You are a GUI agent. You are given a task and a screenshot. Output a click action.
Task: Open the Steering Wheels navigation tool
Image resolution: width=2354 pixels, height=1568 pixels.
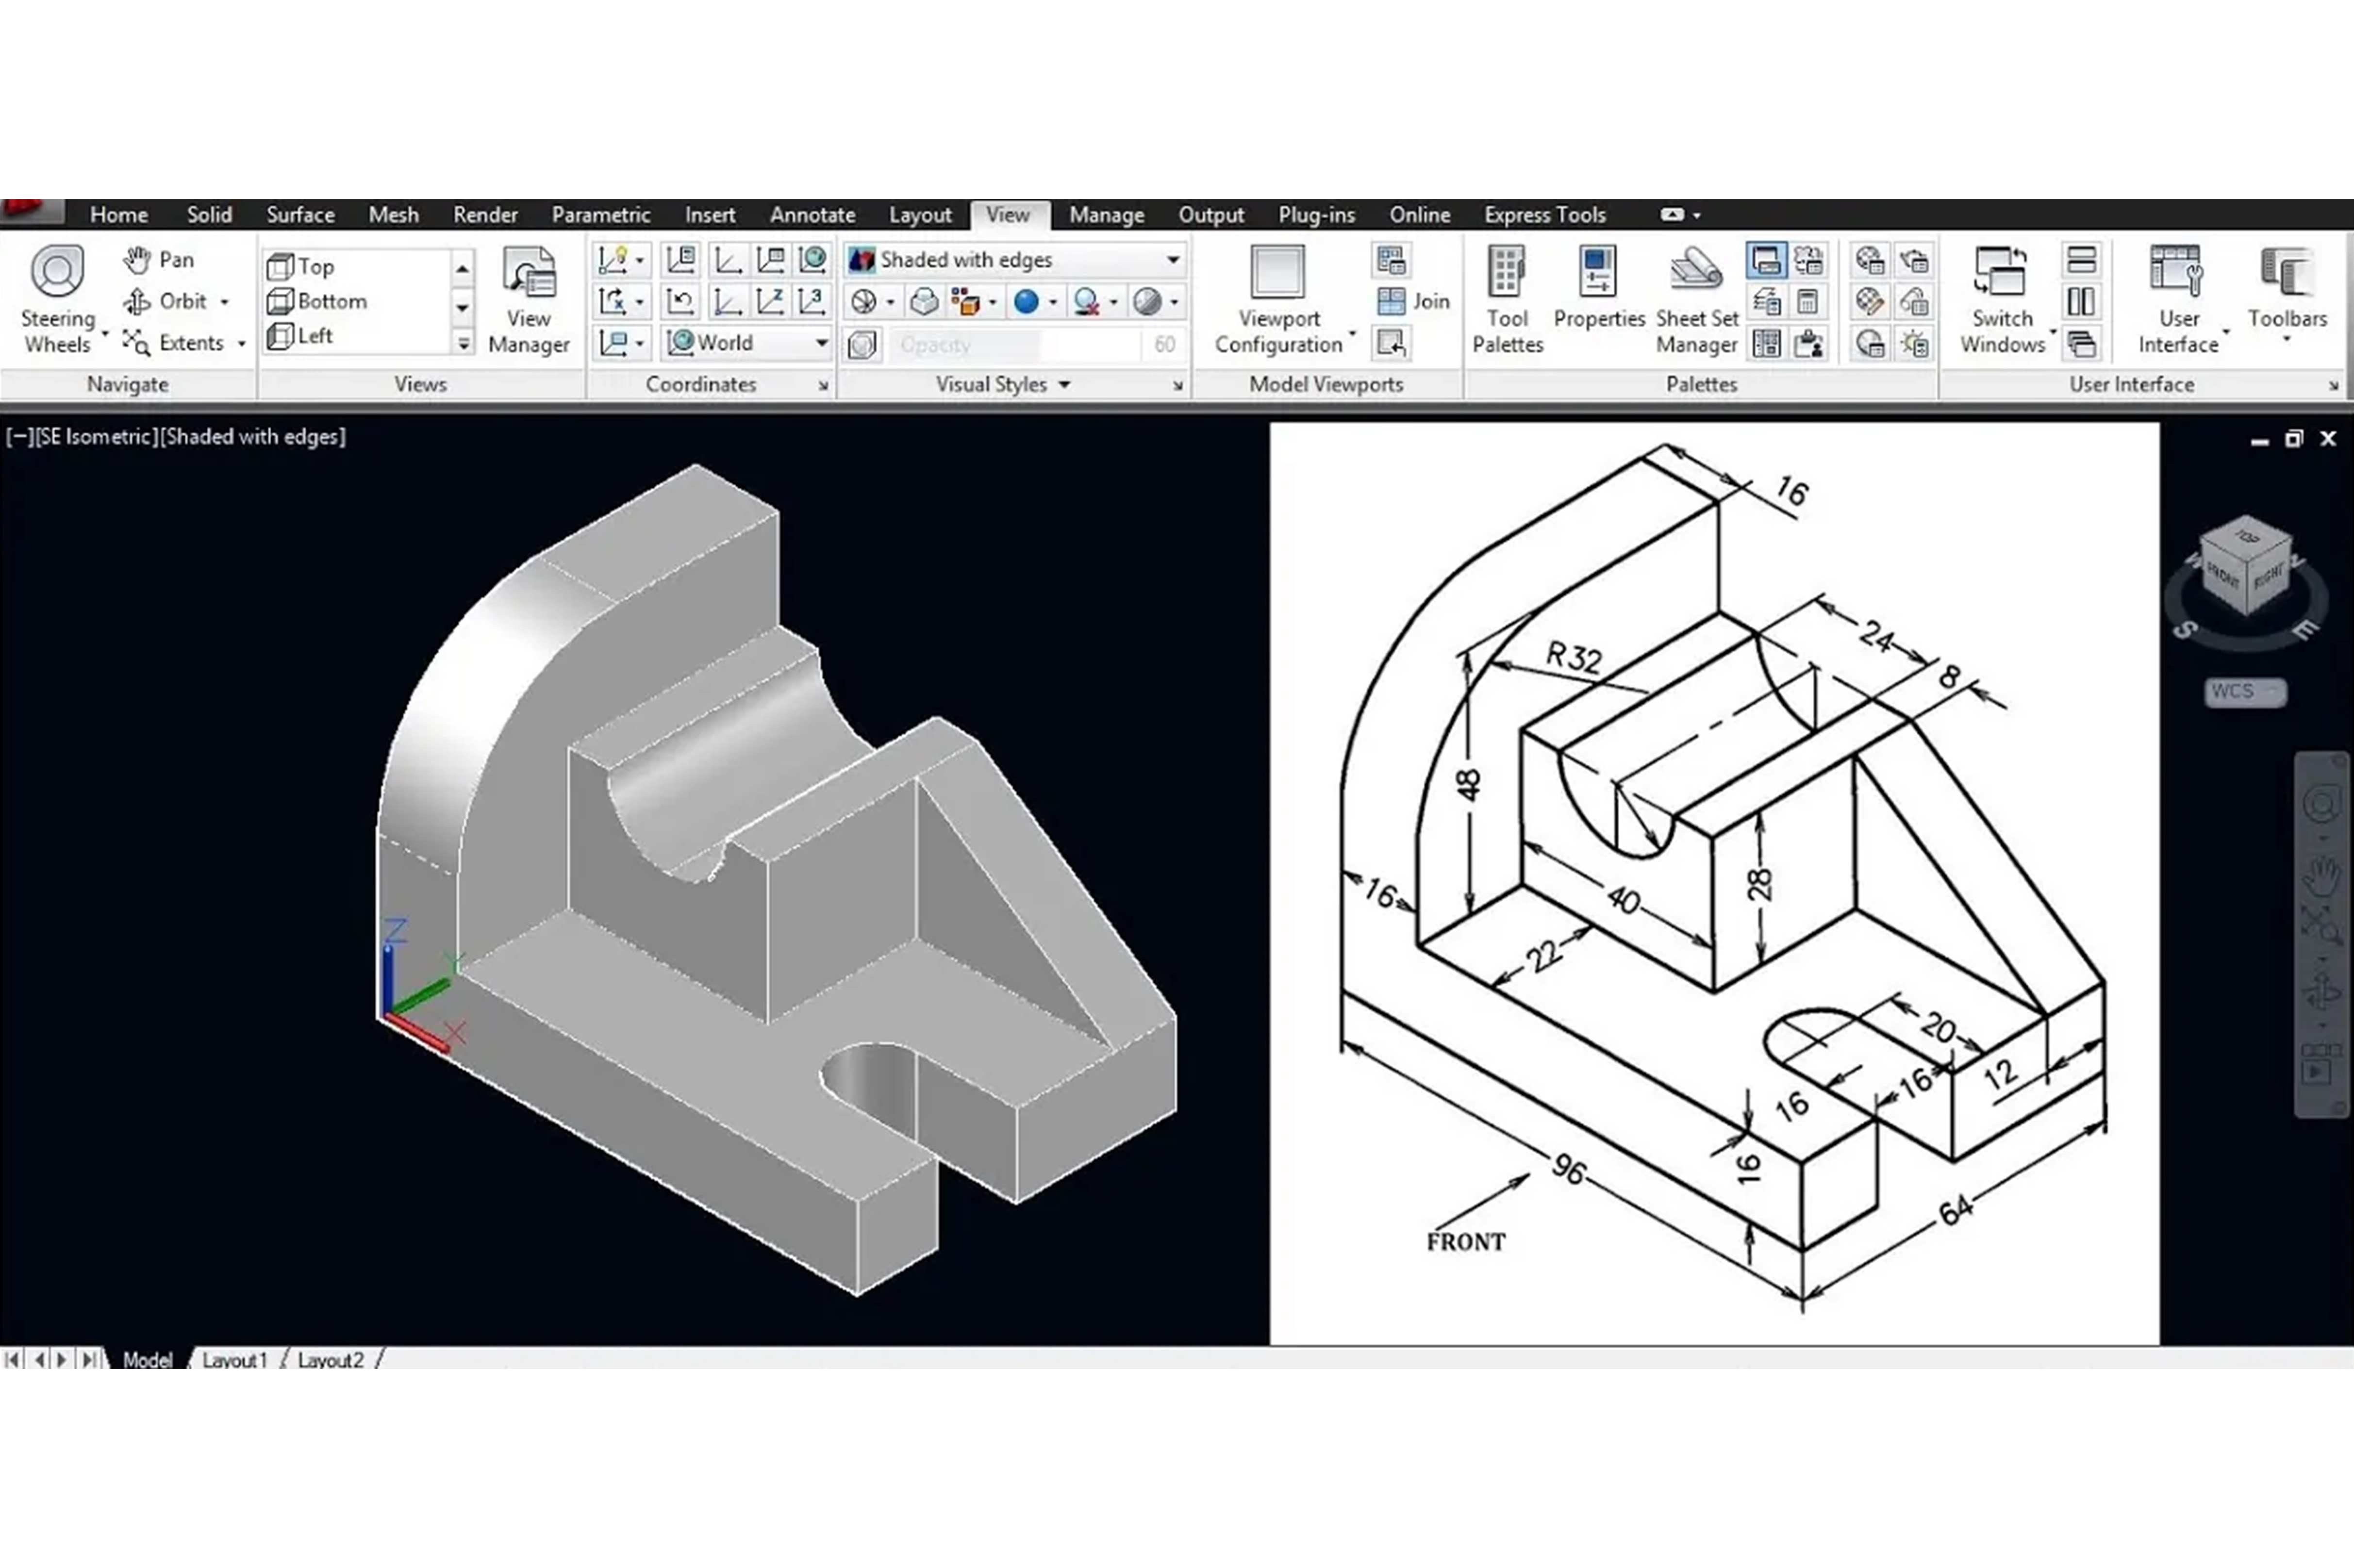pos(58,299)
